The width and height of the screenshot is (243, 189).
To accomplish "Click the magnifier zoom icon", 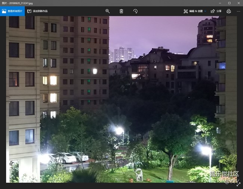I will point(108,11).
